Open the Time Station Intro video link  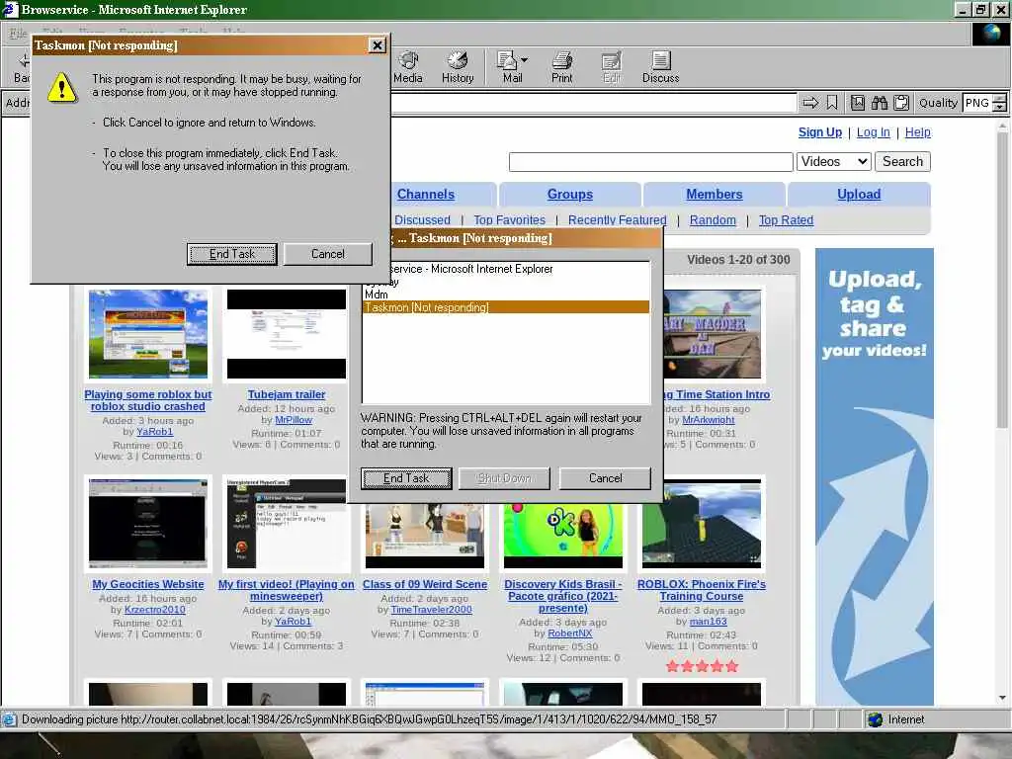(717, 394)
